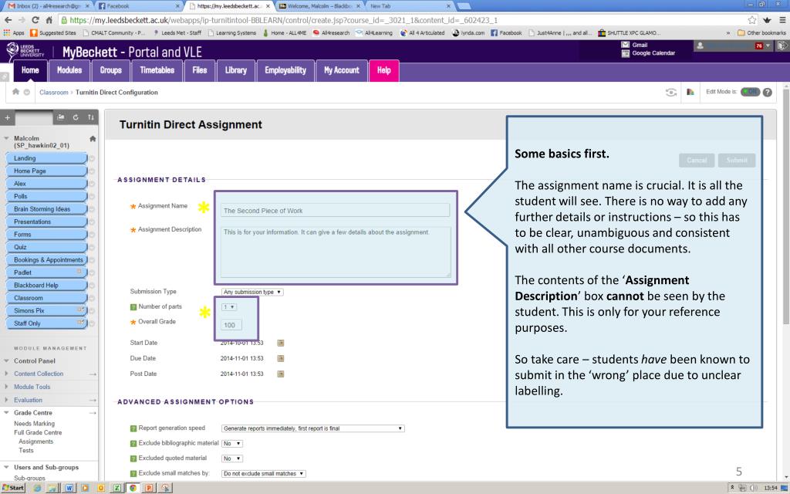Open the Due Date calendar picker icon

(281, 358)
